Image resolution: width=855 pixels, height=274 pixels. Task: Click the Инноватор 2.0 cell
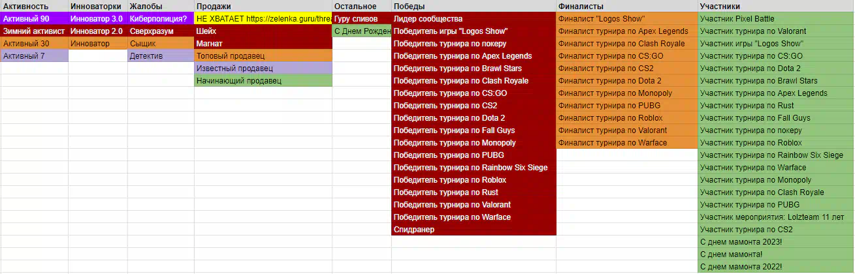98,31
